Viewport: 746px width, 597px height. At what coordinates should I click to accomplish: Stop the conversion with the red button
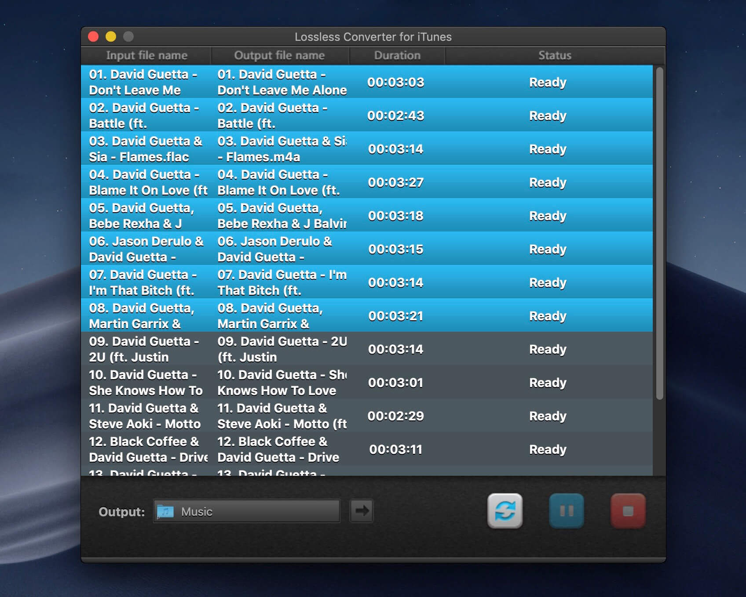[628, 510]
